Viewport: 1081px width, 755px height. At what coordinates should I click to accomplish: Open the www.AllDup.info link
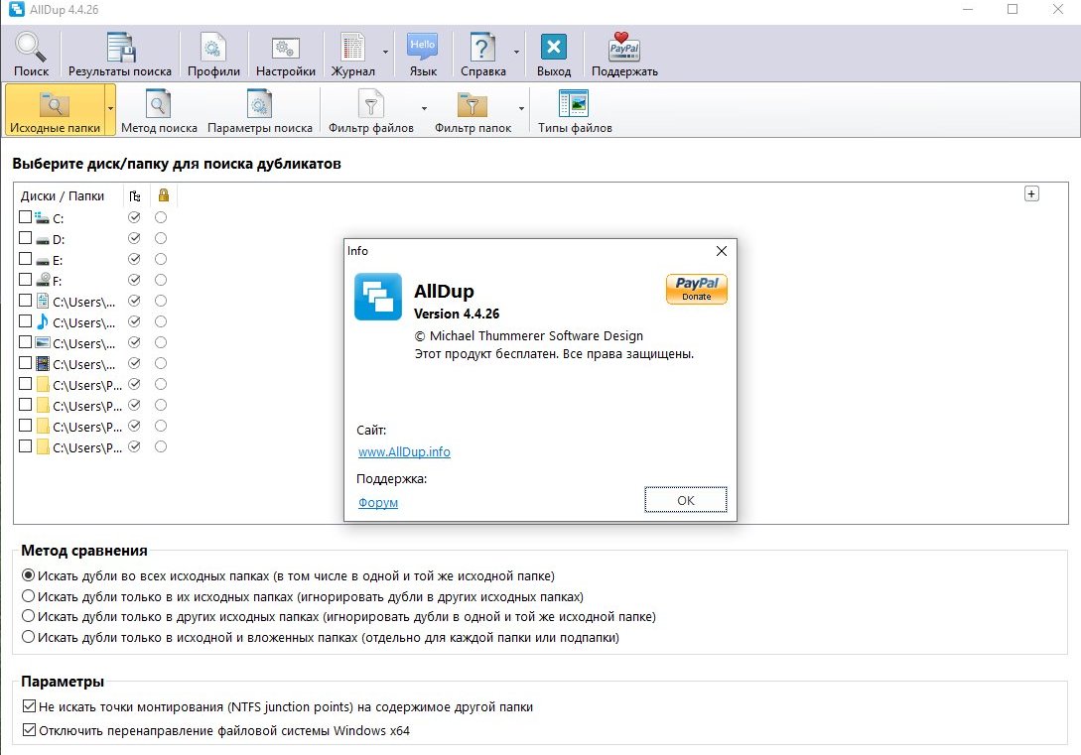tap(404, 451)
